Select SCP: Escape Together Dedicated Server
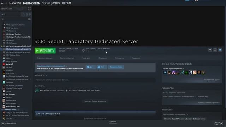 pyautogui.click(x=18, y=37)
